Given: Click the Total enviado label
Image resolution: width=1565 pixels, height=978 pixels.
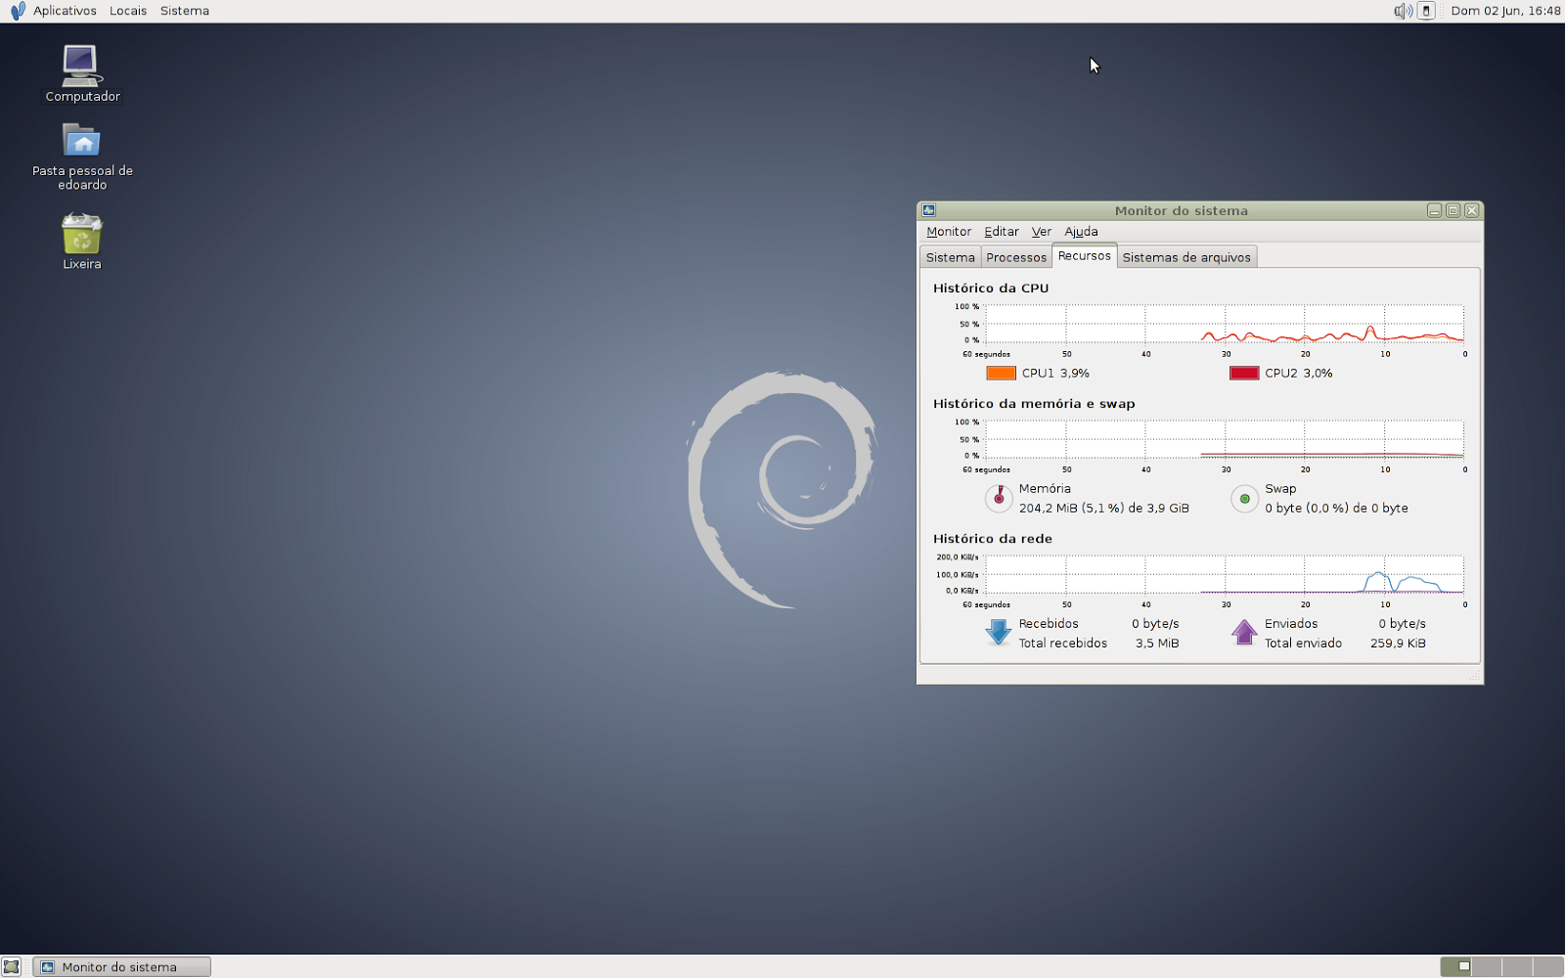Looking at the screenshot, I should (1303, 644).
